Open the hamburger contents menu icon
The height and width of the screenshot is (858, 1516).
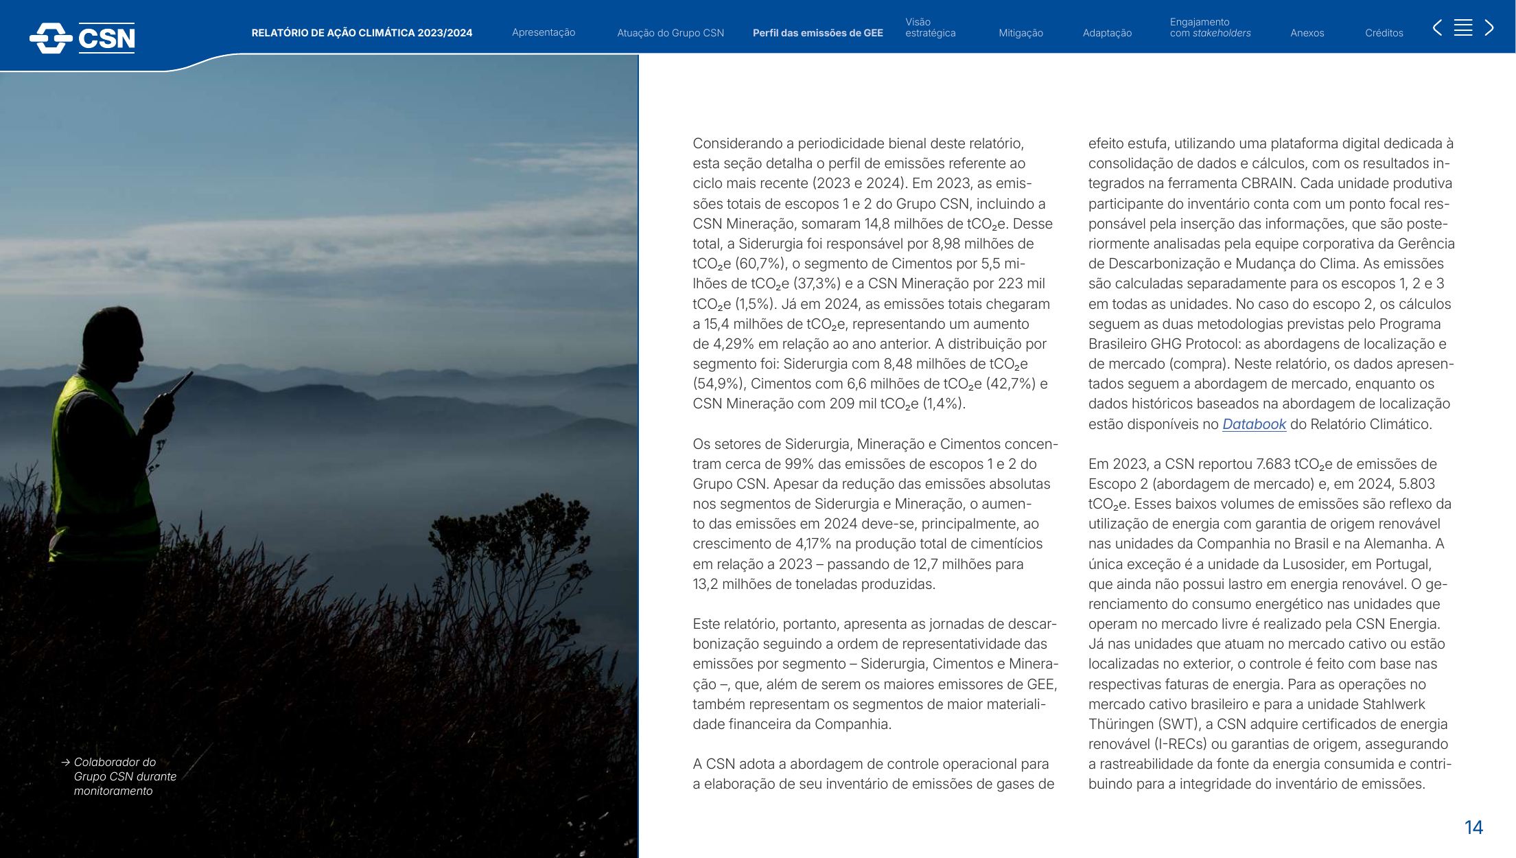pos(1463,27)
